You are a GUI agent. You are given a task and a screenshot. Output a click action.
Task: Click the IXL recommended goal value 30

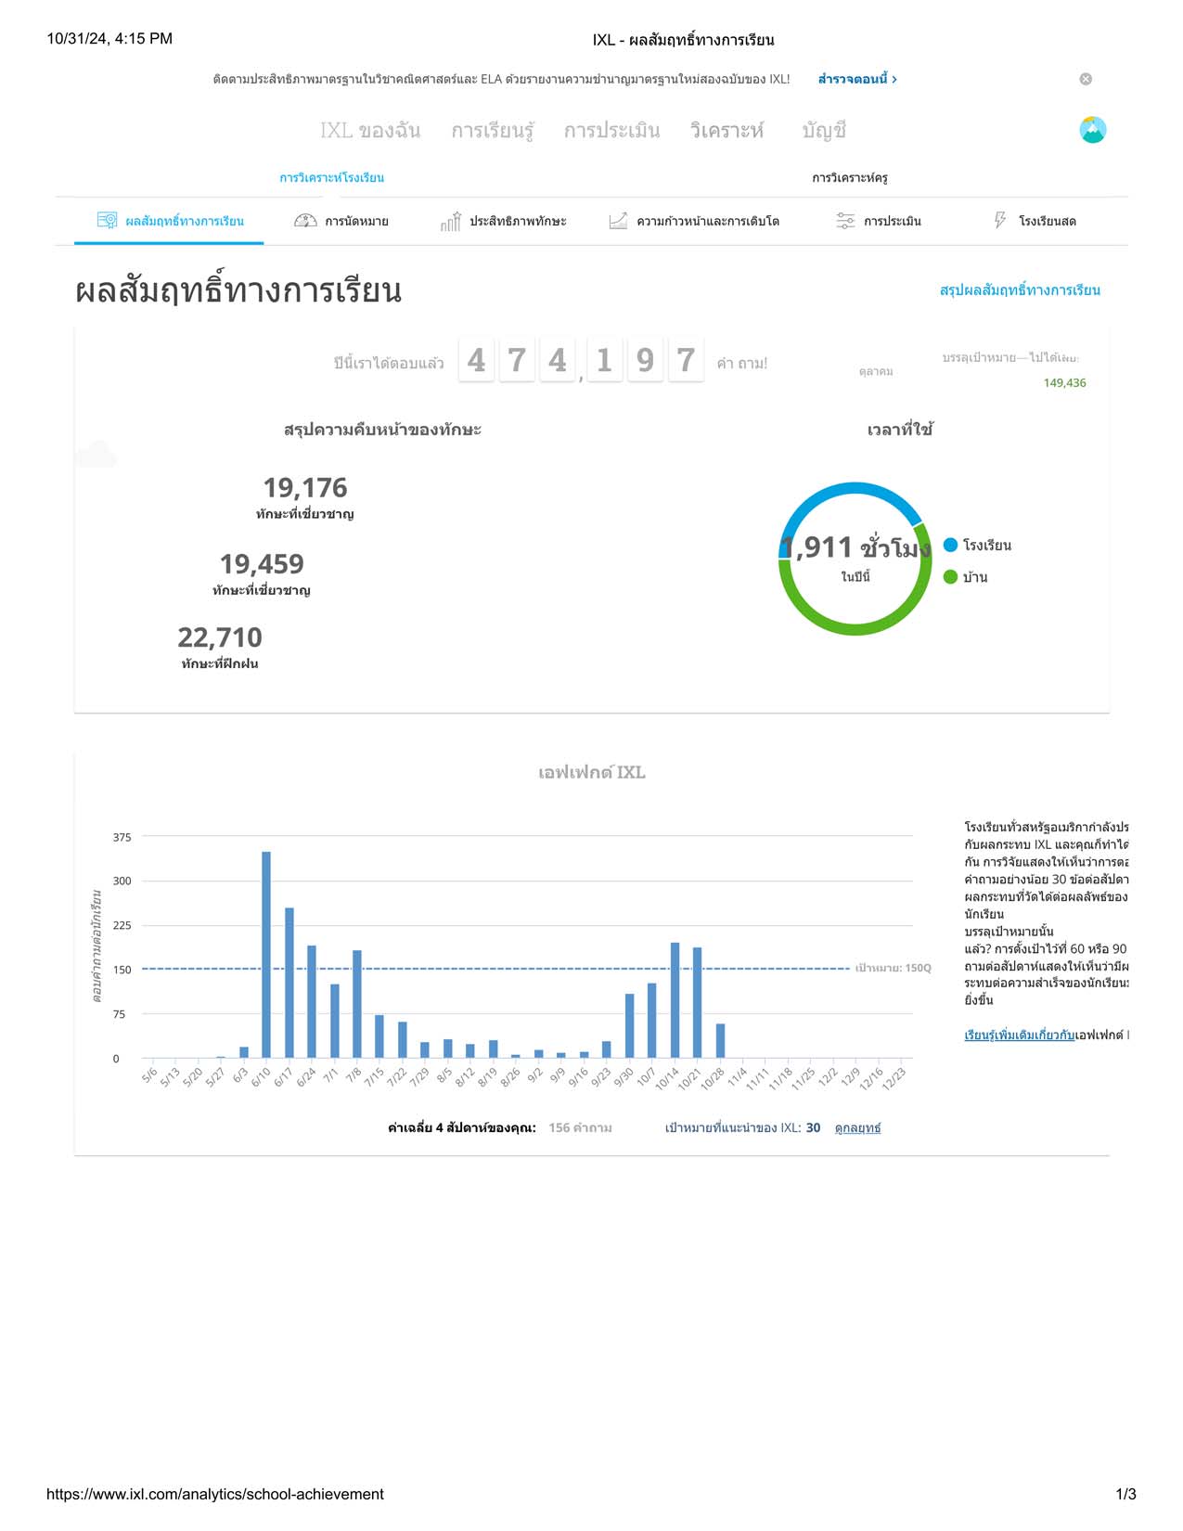(x=813, y=1128)
